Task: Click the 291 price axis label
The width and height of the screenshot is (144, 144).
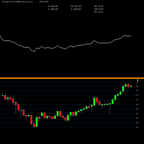Action: (137, 109)
